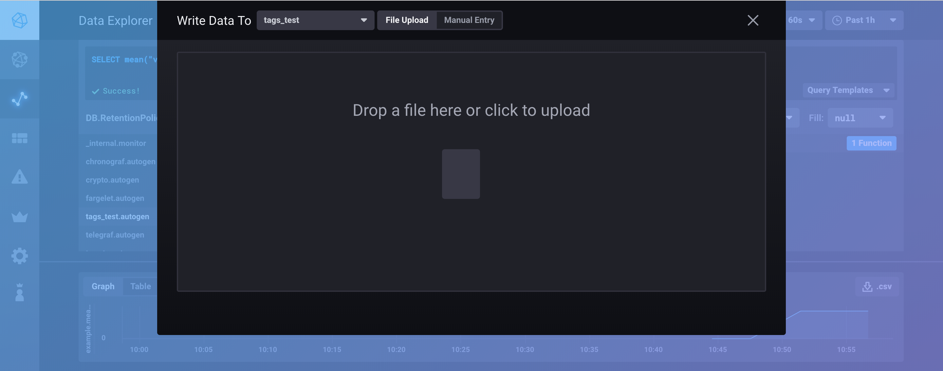Click the Admin crown icon in the sidebar
This screenshot has width=943, height=371.
[20, 217]
